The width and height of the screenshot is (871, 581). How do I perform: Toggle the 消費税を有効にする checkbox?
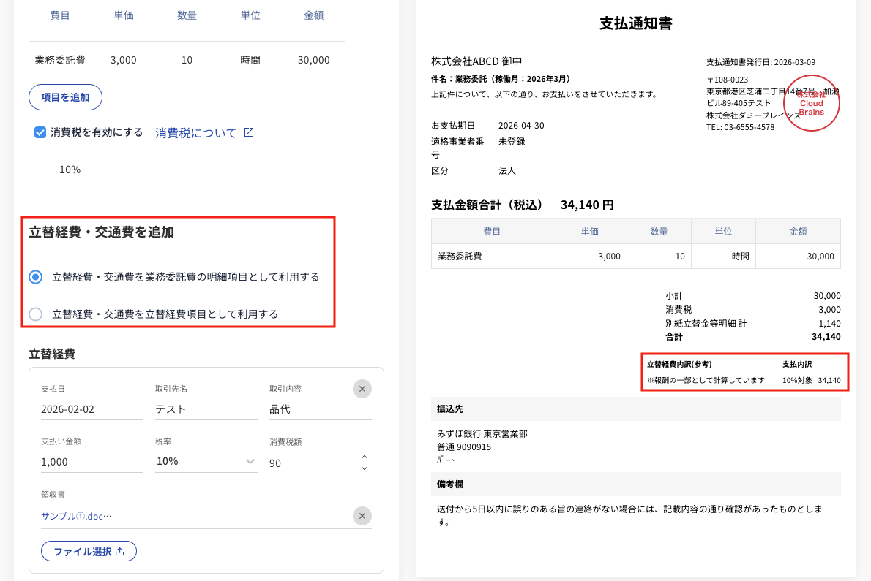(40, 132)
